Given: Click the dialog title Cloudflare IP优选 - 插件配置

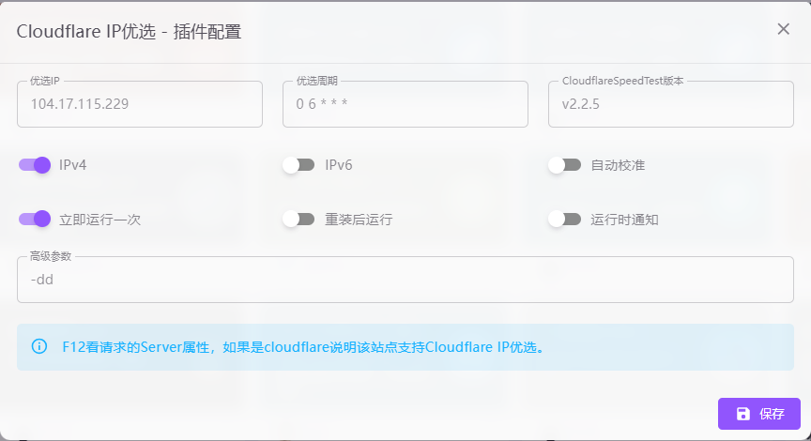Looking at the screenshot, I should 130,31.
